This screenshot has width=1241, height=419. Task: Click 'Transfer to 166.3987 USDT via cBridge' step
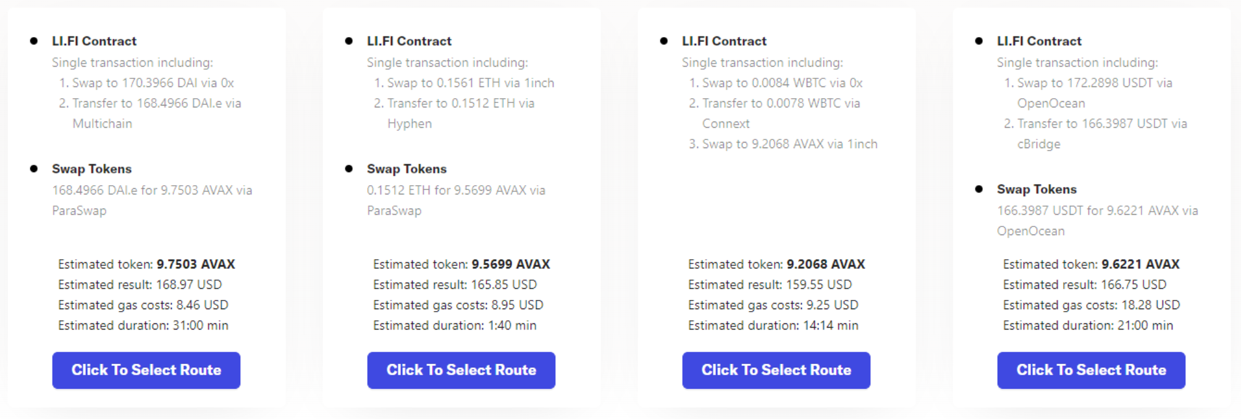tap(1101, 124)
